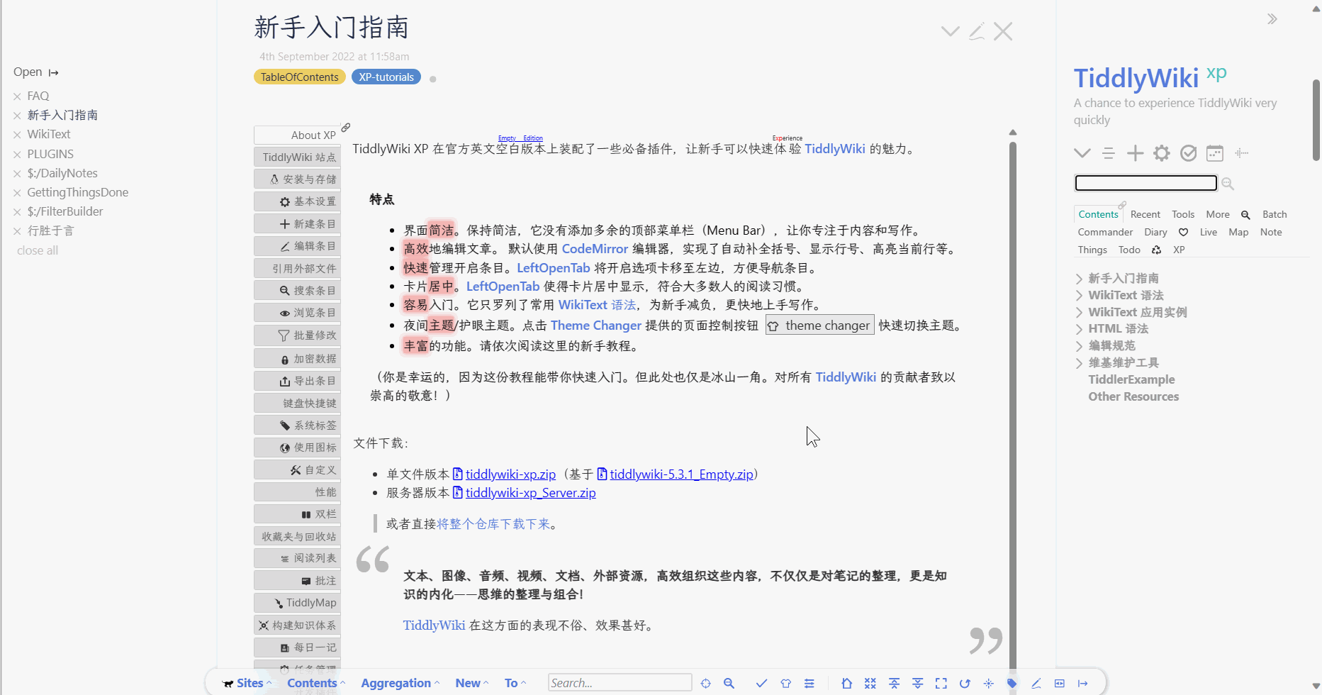Click the blue tag icon in bottom bar

tap(1012, 684)
